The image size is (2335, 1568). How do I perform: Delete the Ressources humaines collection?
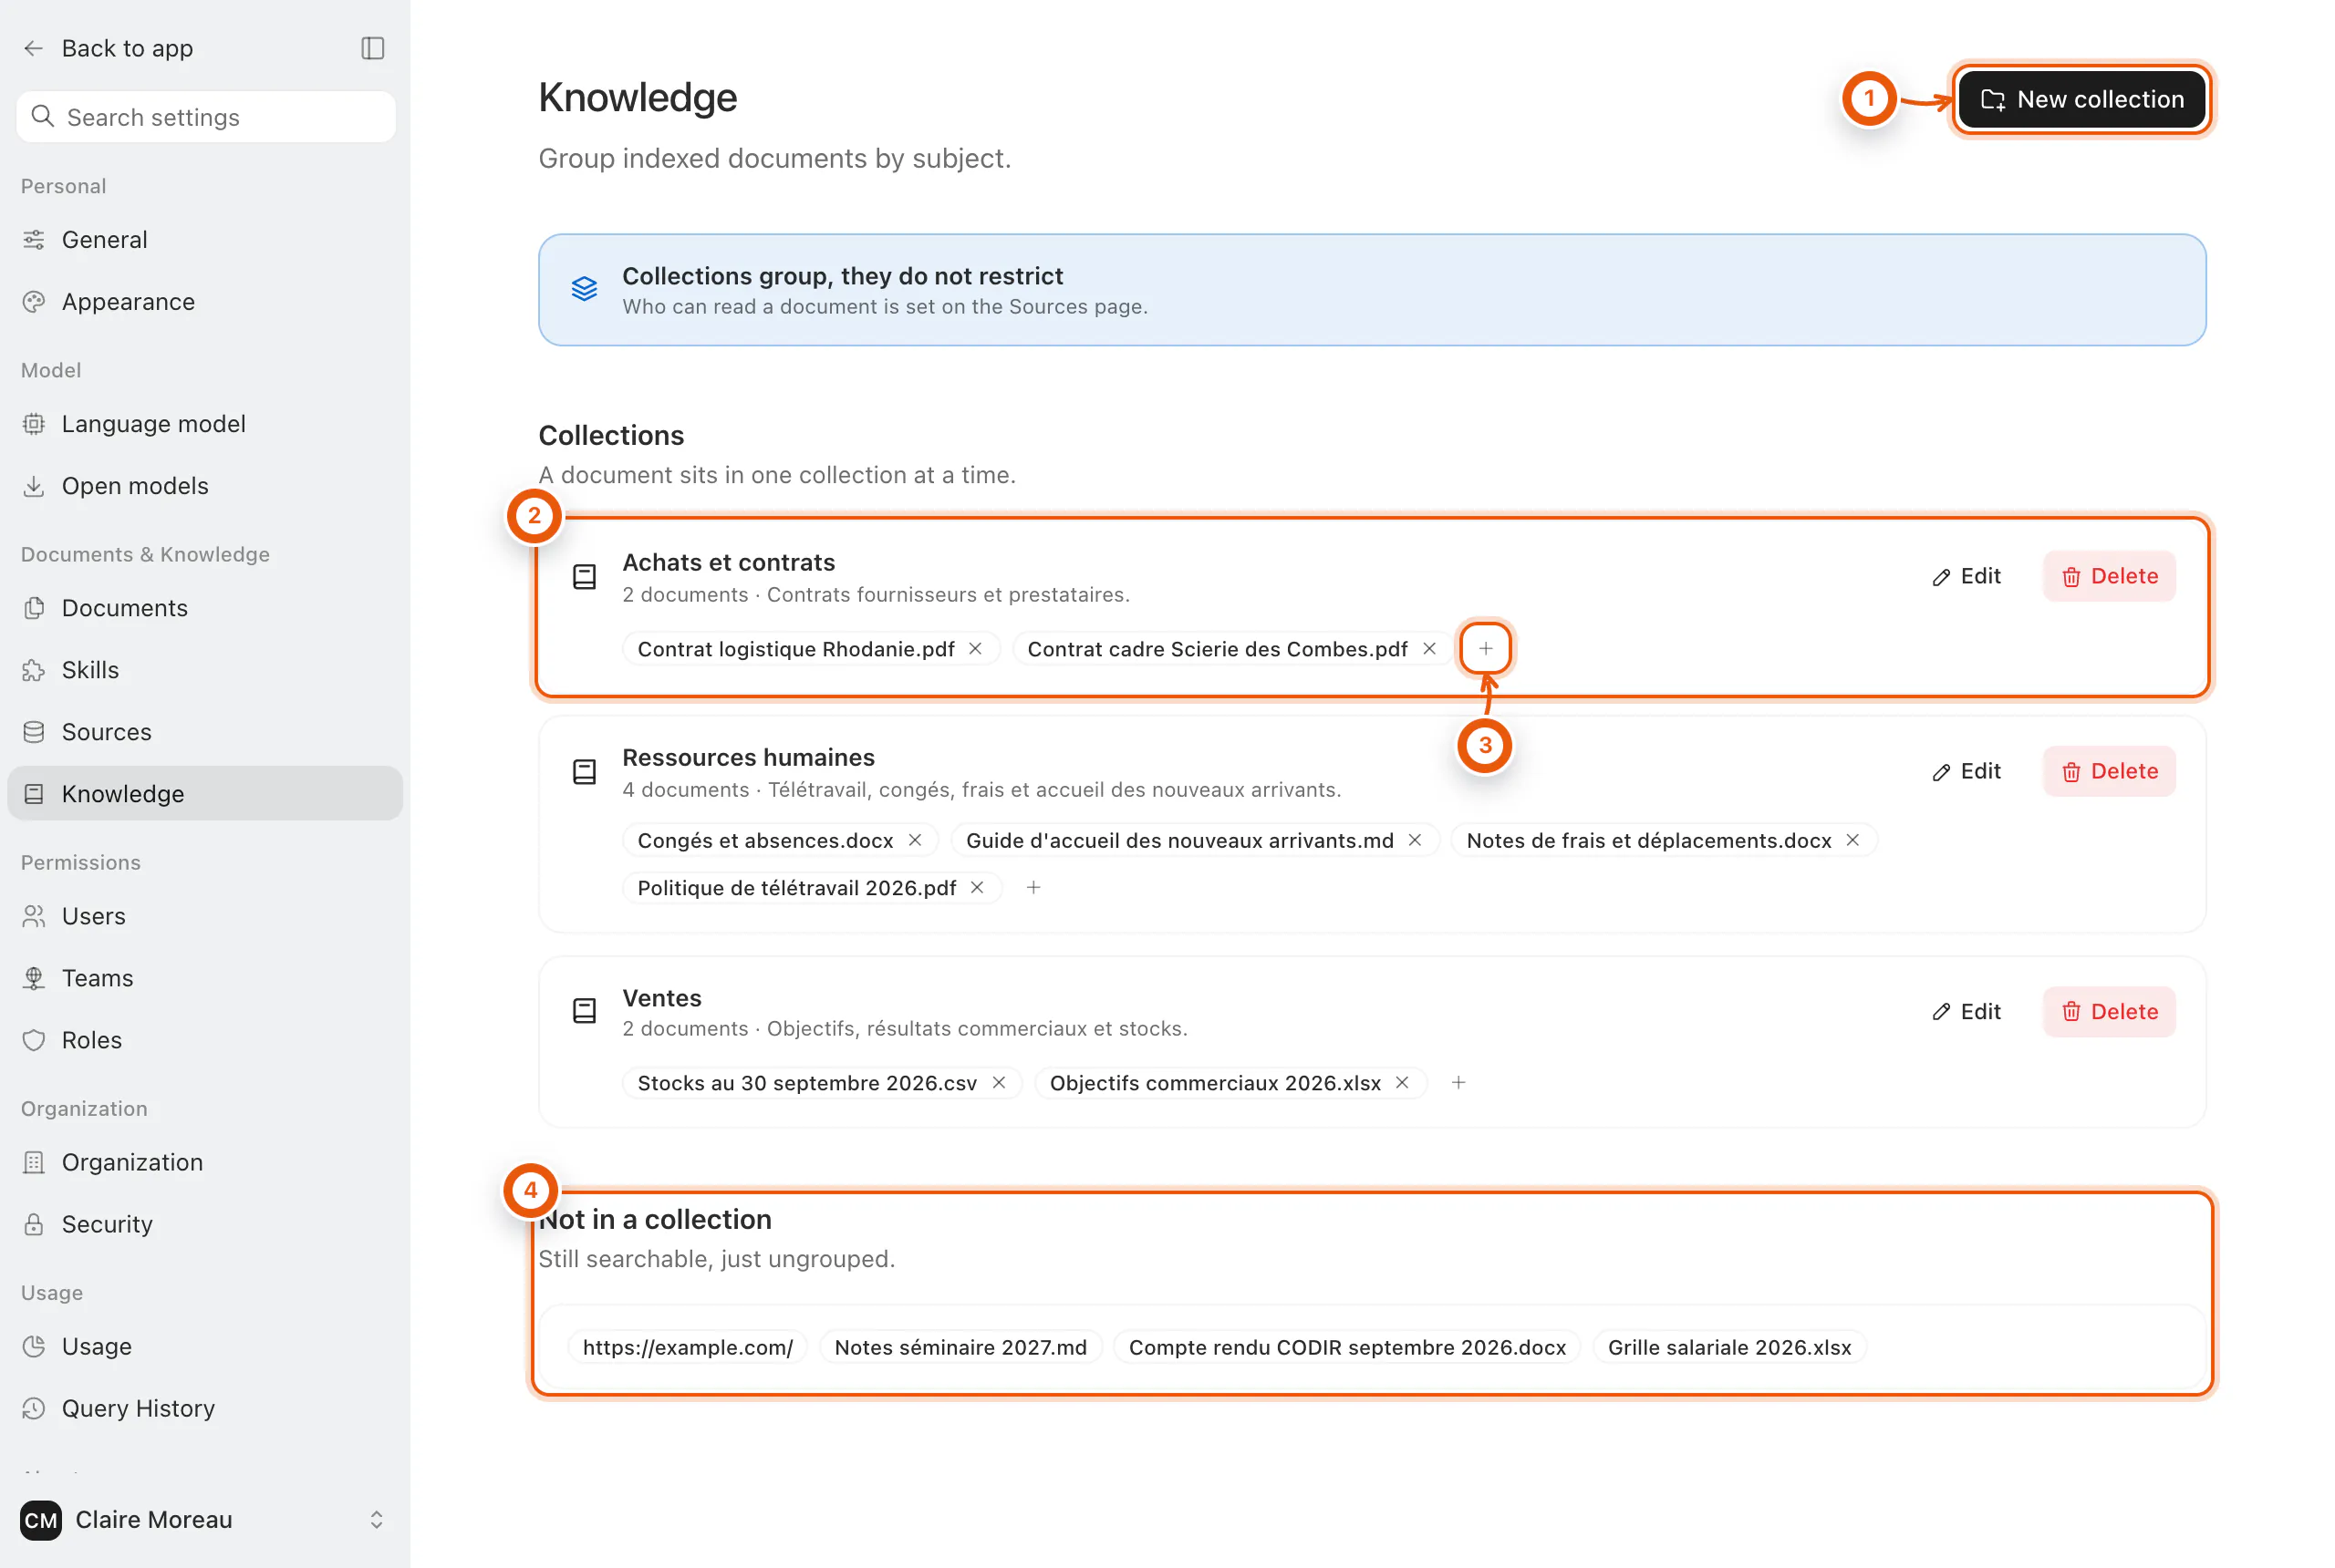pyautogui.click(x=2109, y=771)
